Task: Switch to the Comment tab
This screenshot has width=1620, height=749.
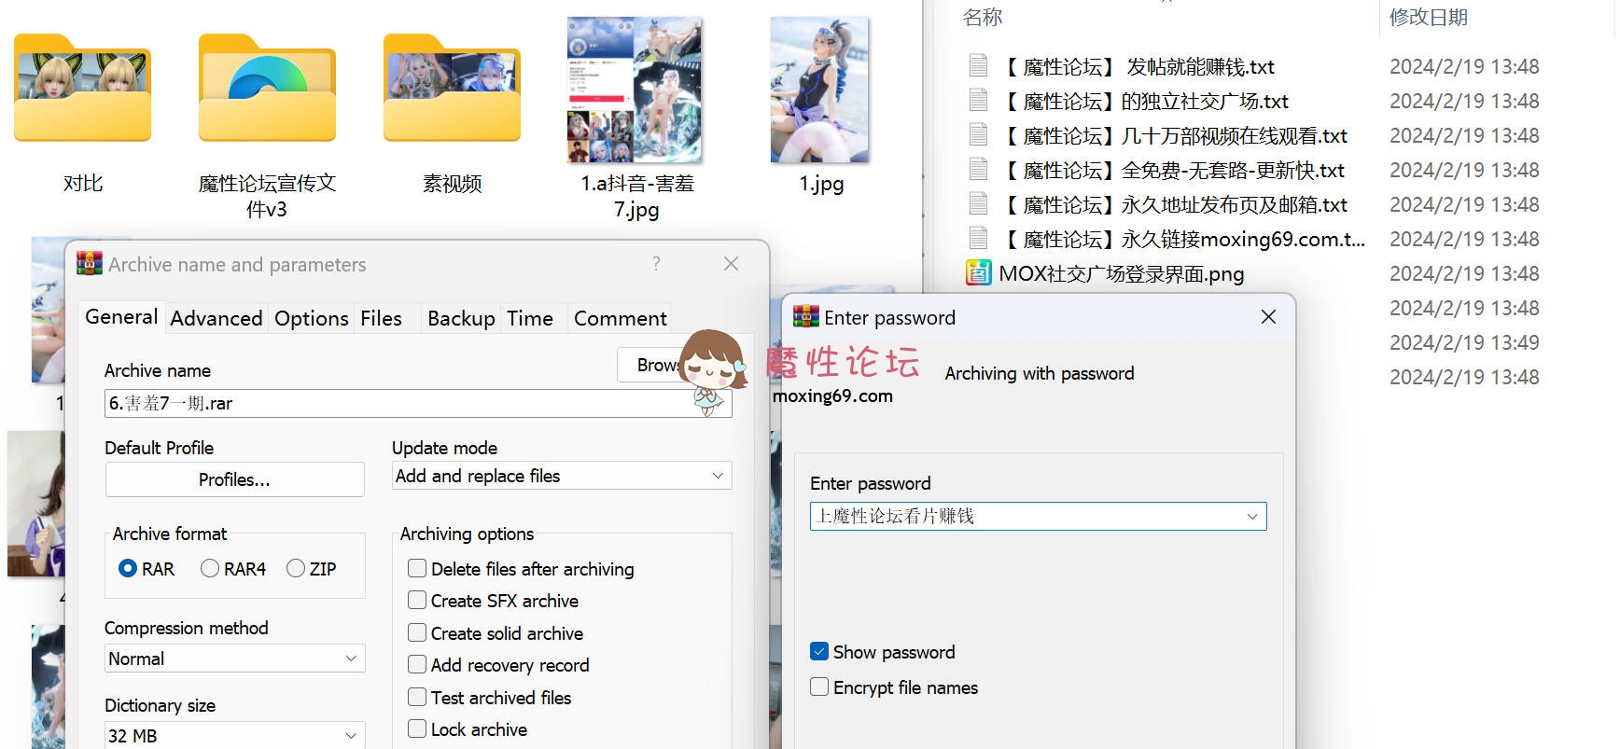Action: point(620,318)
